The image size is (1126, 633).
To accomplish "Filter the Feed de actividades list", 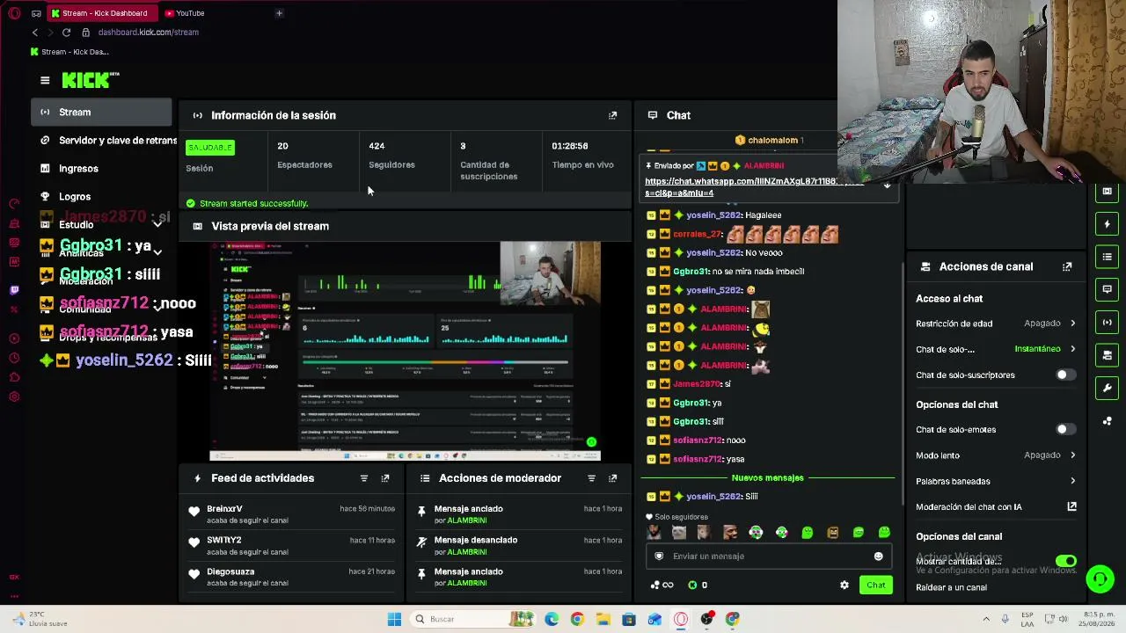I will (364, 478).
